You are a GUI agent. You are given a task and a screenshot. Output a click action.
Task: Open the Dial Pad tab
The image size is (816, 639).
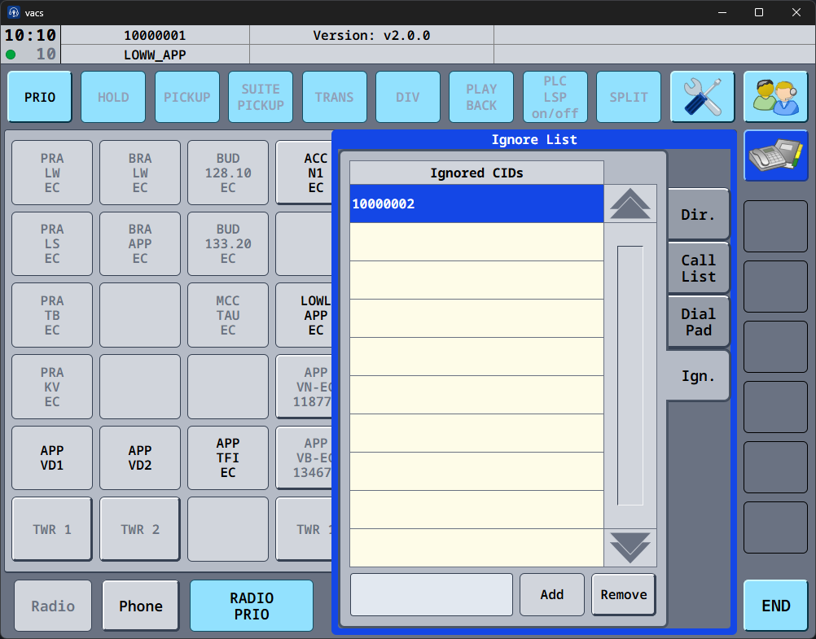698,322
